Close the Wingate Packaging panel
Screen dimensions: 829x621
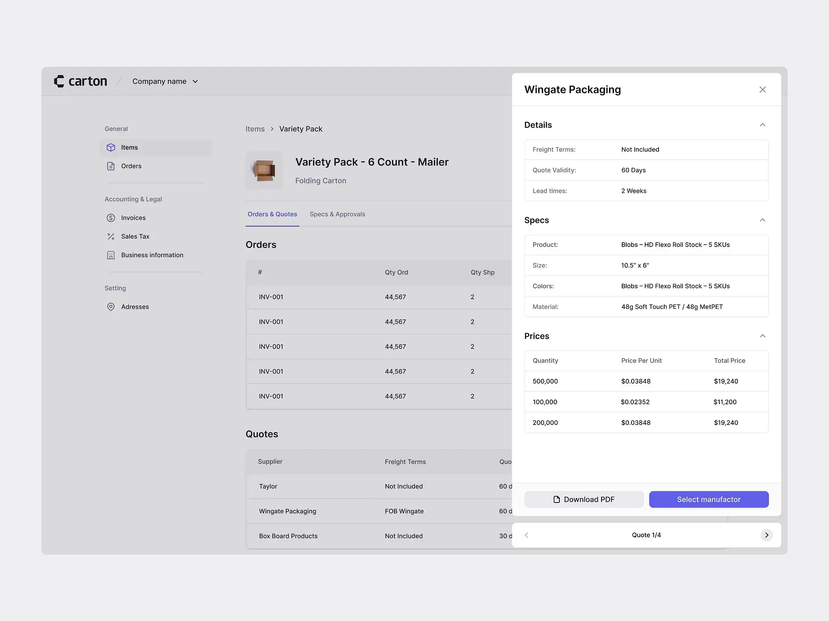(762, 89)
